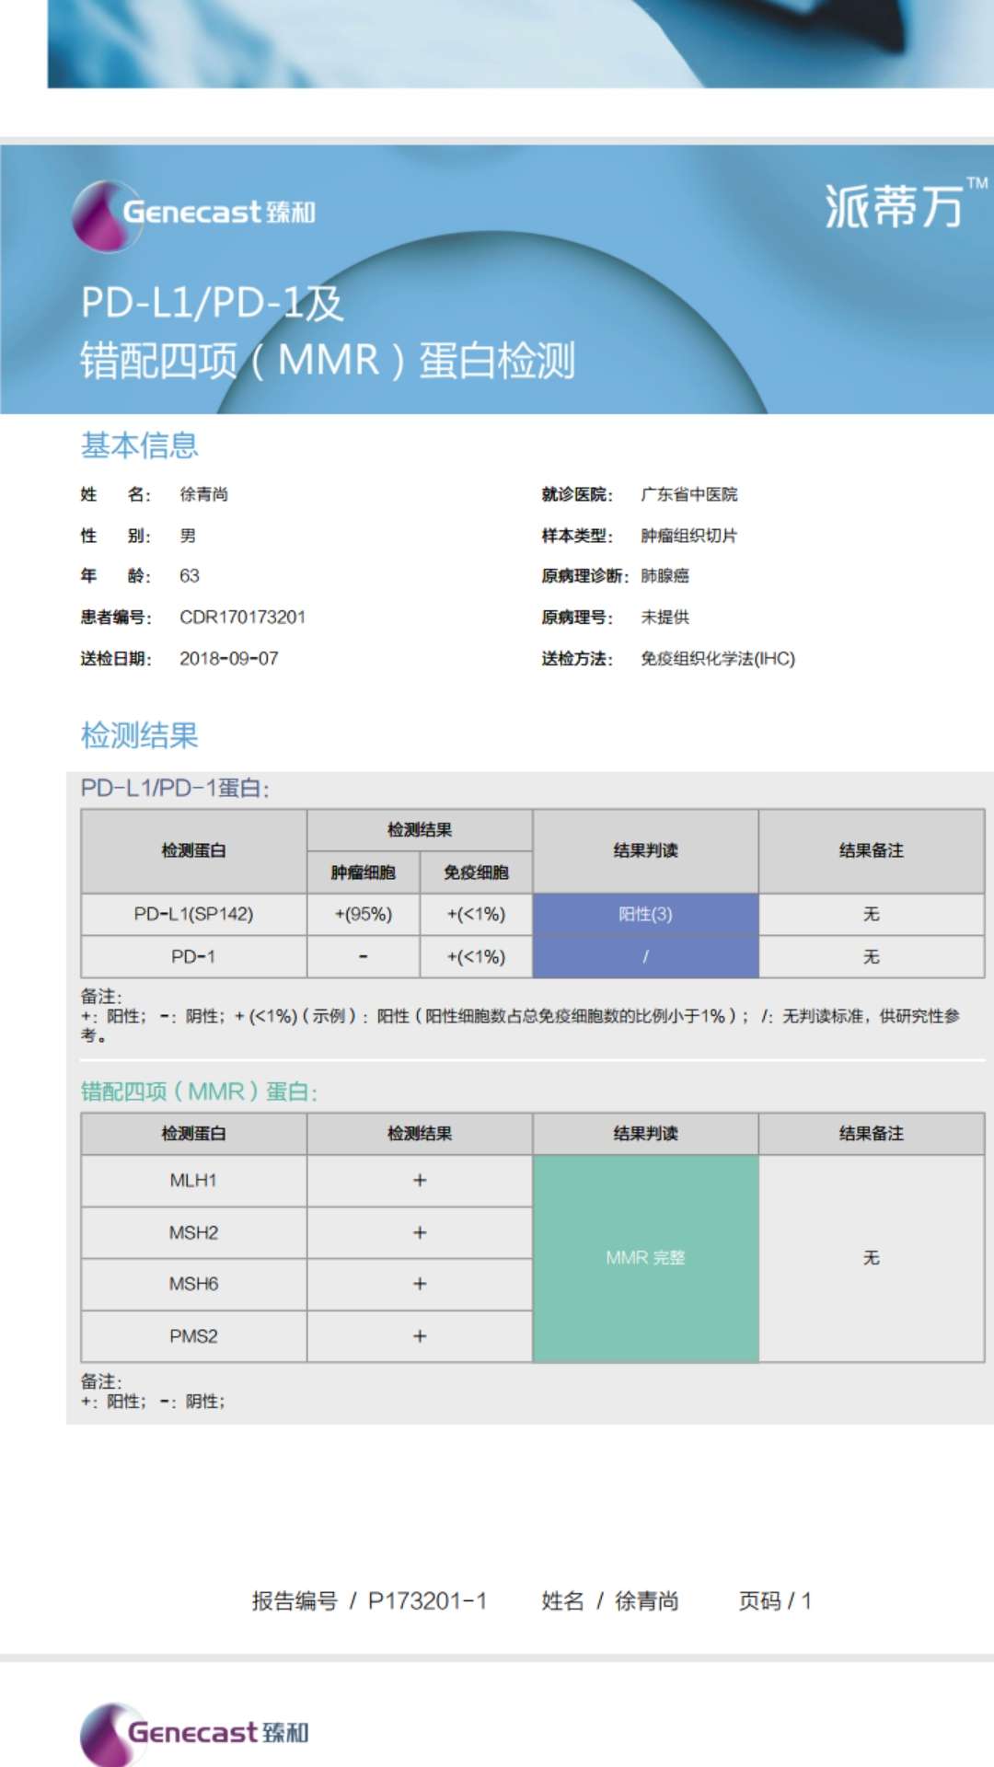The width and height of the screenshot is (994, 1767).
Task: Select hospital name 广东省中医院
Action: click(689, 494)
